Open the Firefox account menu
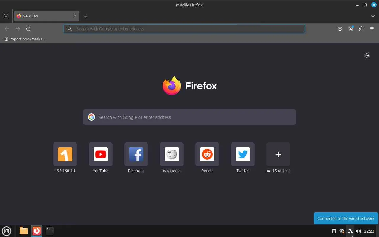379x237 pixels. coord(351,29)
